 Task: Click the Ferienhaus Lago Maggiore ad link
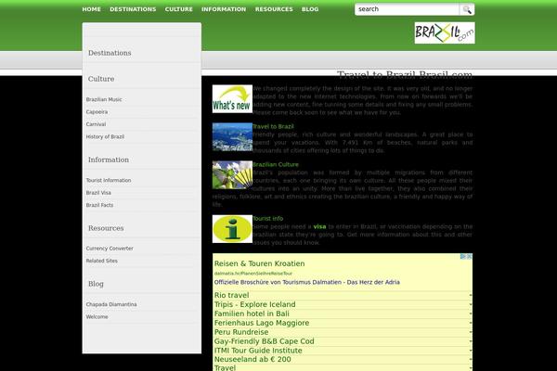pos(262,323)
